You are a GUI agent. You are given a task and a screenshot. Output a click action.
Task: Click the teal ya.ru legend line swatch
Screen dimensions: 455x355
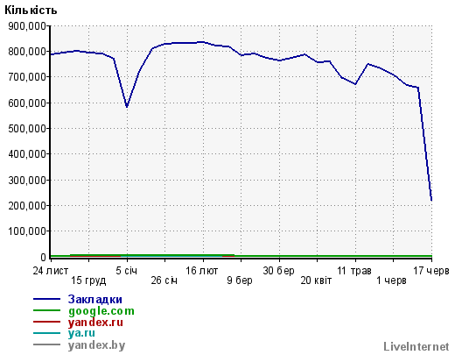pyautogui.click(x=46, y=333)
